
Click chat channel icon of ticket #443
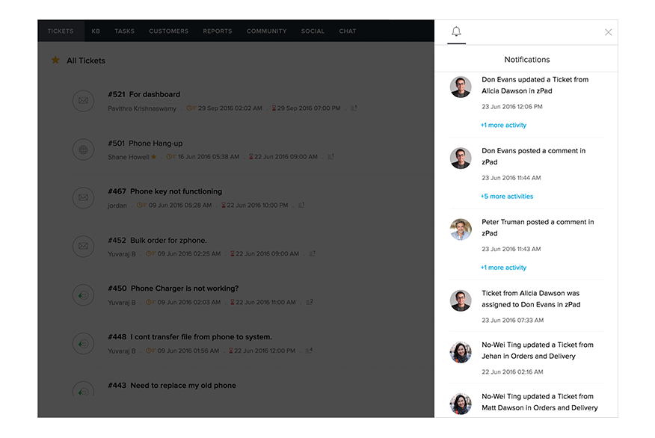tap(83, 389)
